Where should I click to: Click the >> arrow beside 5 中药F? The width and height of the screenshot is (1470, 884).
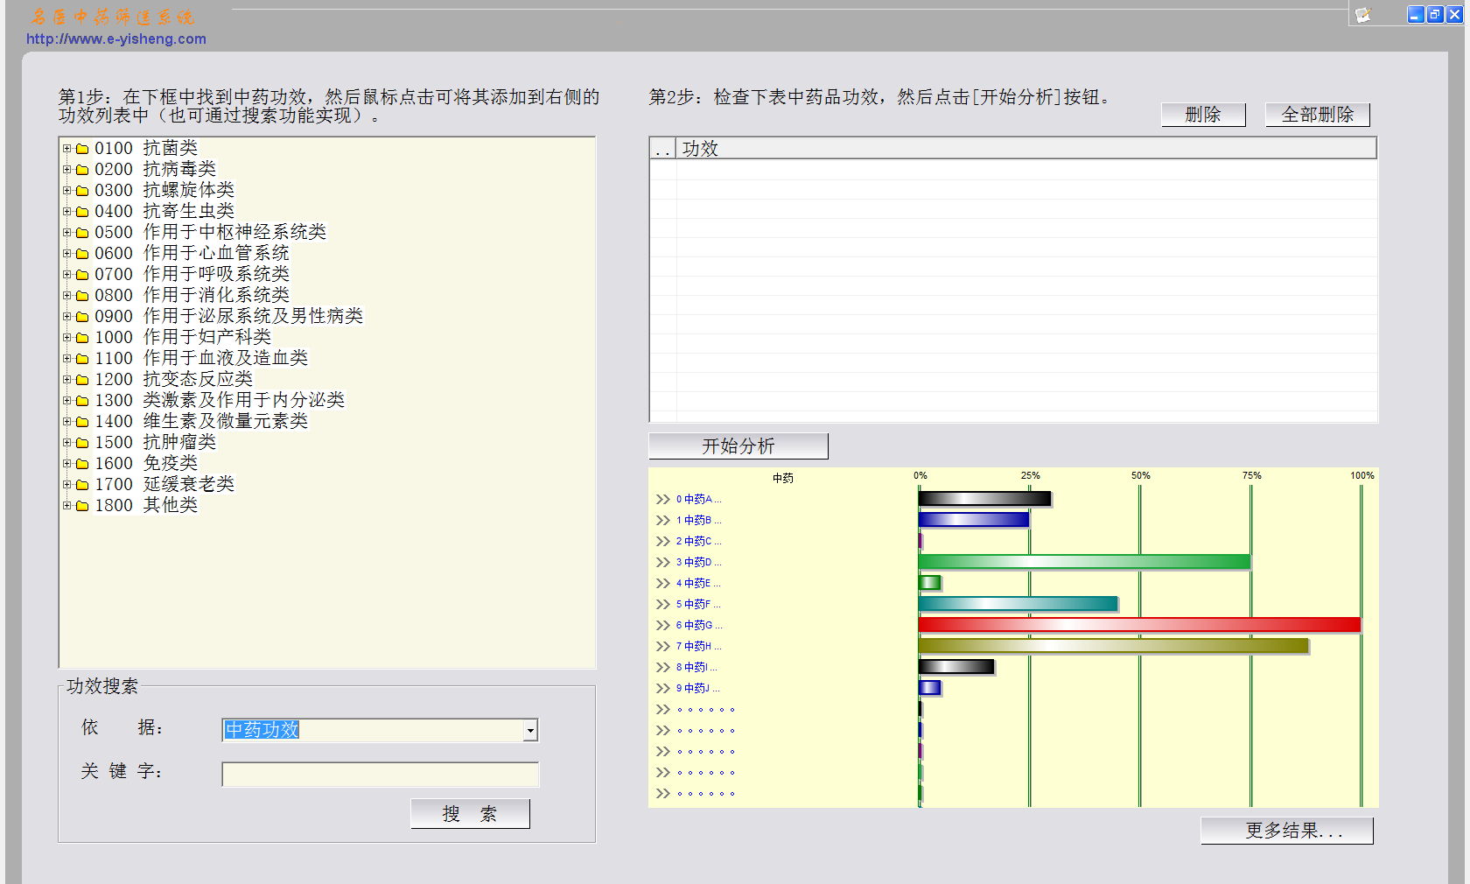click(662, 605)
